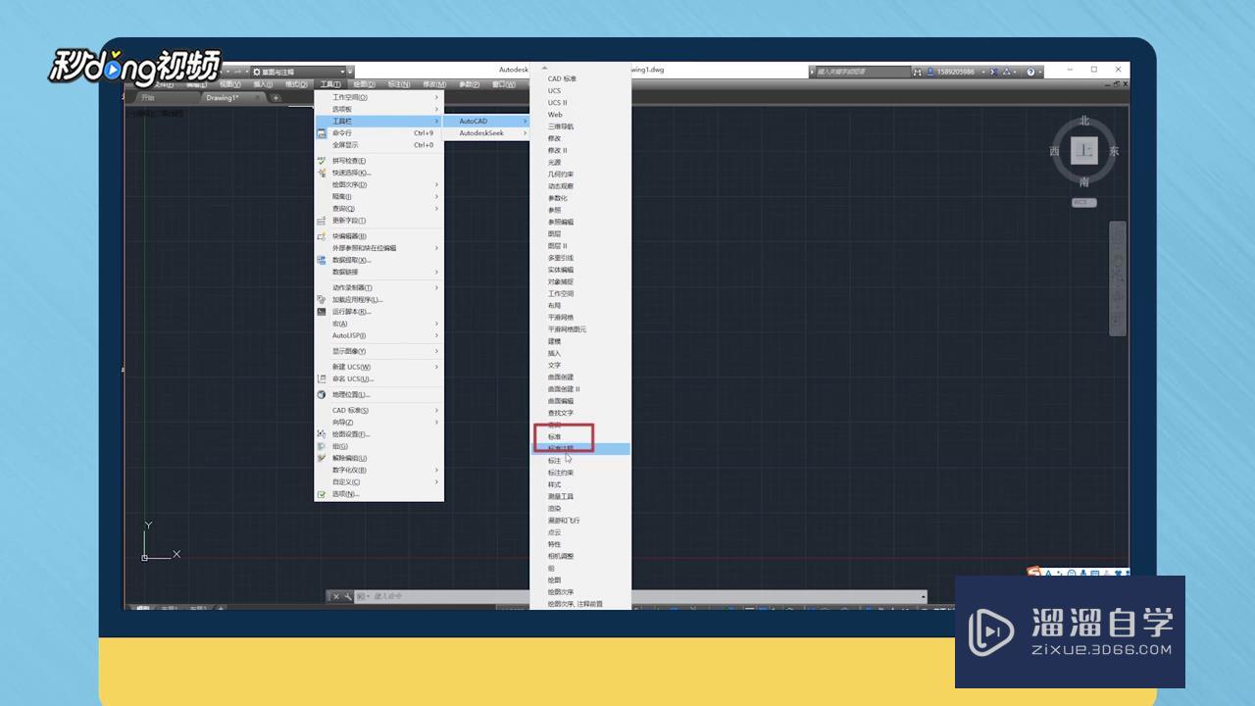Select the Action Recorder (动作录制器) entry
Viewport: 1255px width, 706px height.
pyautogui.click(x=378, y=288)
